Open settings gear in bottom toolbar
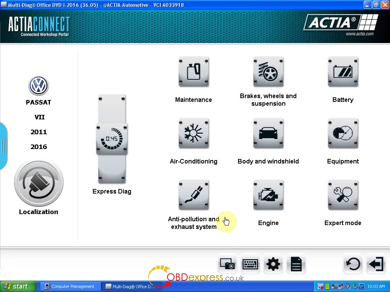Viewport: 390px width, 292px height. pyautogui.click(x=273, y=264)
